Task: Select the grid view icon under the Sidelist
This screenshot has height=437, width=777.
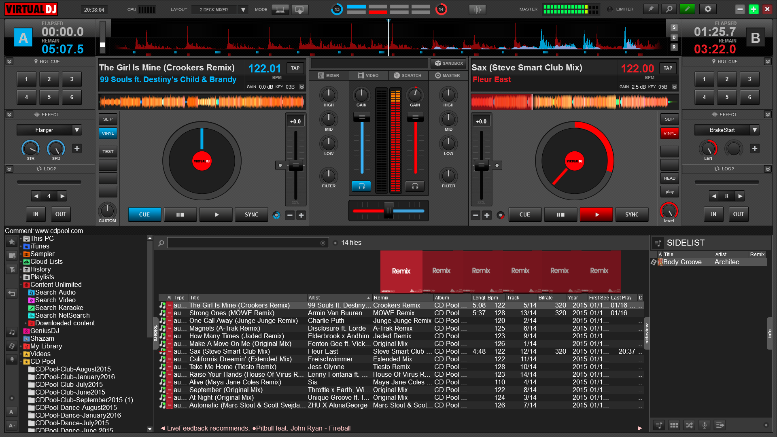Action: point(674,425)
